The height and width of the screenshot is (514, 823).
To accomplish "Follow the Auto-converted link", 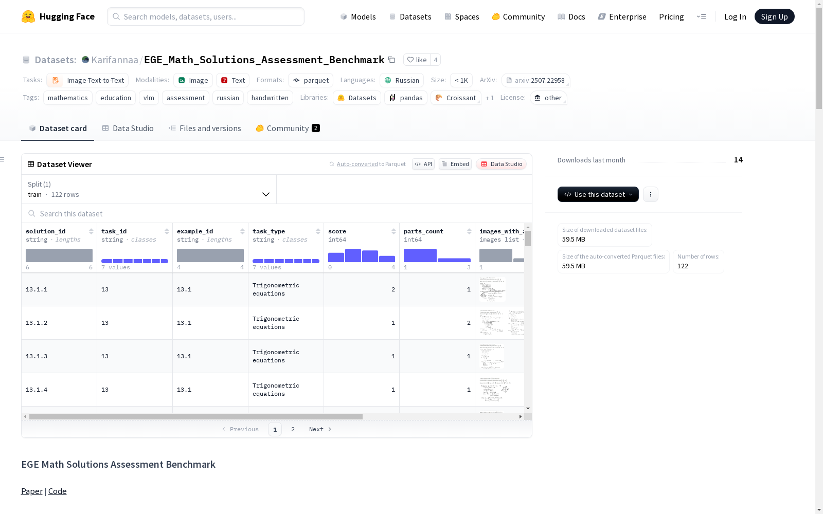I will [x=357, y=164].
